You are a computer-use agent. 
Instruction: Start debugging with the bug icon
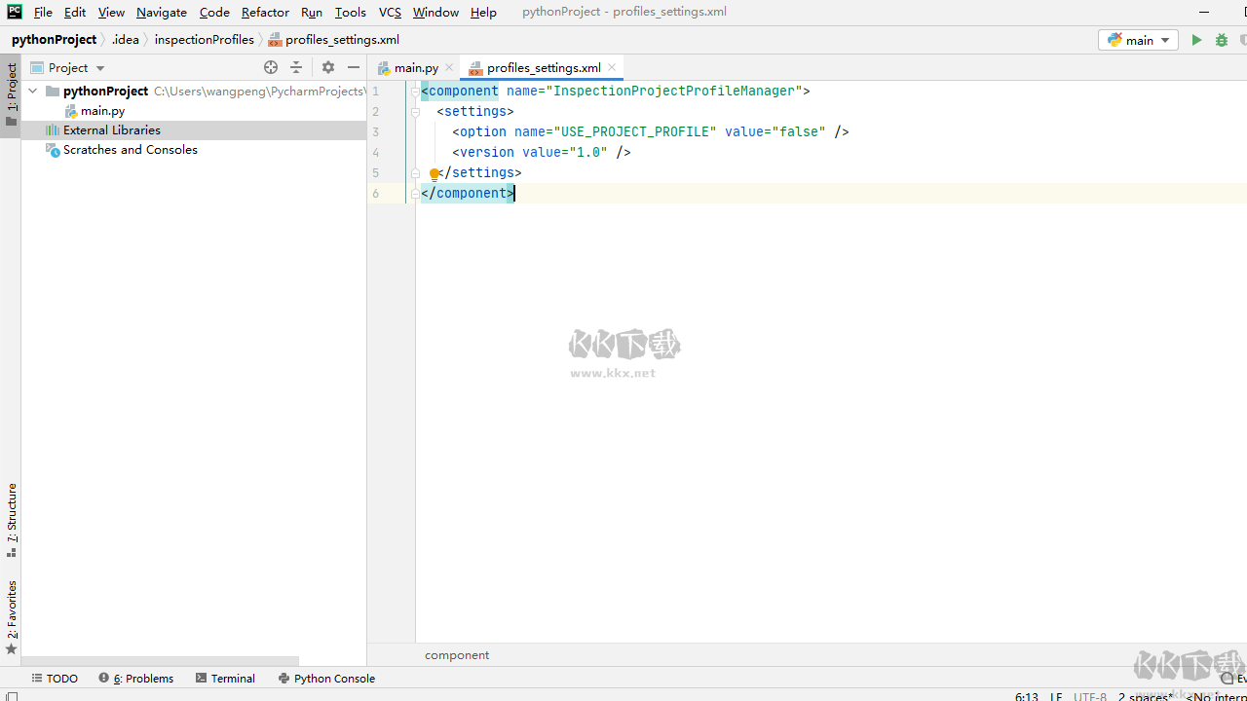point(1222,40)
